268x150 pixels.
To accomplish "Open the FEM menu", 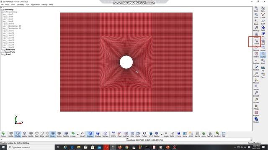I will tap(28, 5).
